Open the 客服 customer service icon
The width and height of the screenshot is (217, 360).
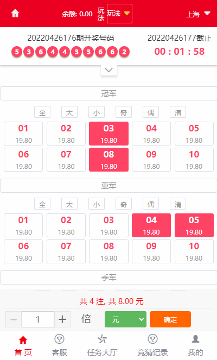(x=60, y=339)
